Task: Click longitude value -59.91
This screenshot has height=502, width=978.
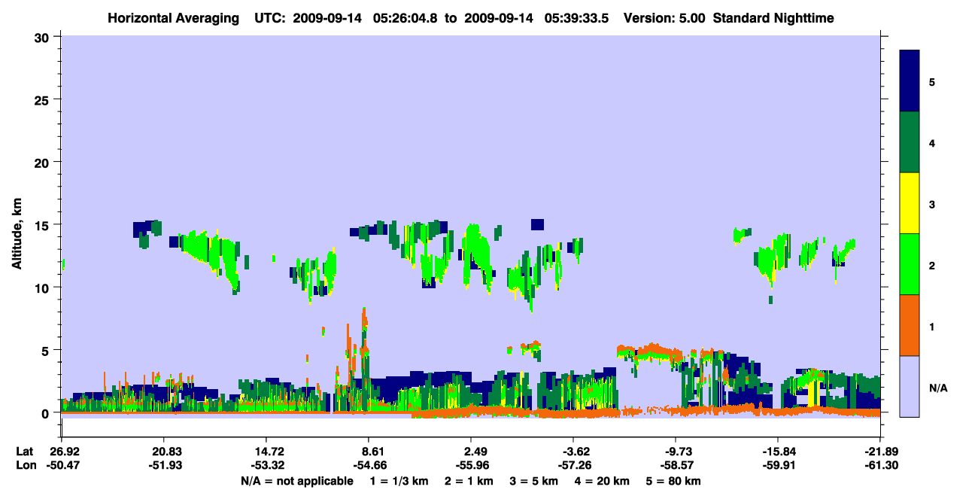Action: coord(777,465)
